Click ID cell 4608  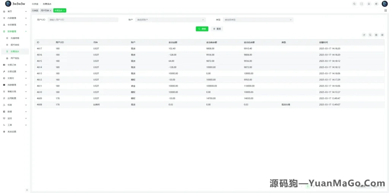[39, 105]
